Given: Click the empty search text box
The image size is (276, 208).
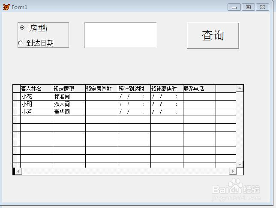Looking at the screenshot, I should click(x=120, y=35).
